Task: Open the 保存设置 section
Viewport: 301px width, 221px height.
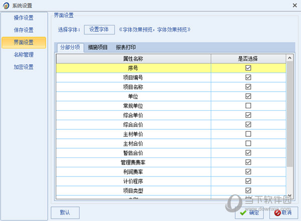Action: (24, 30)
